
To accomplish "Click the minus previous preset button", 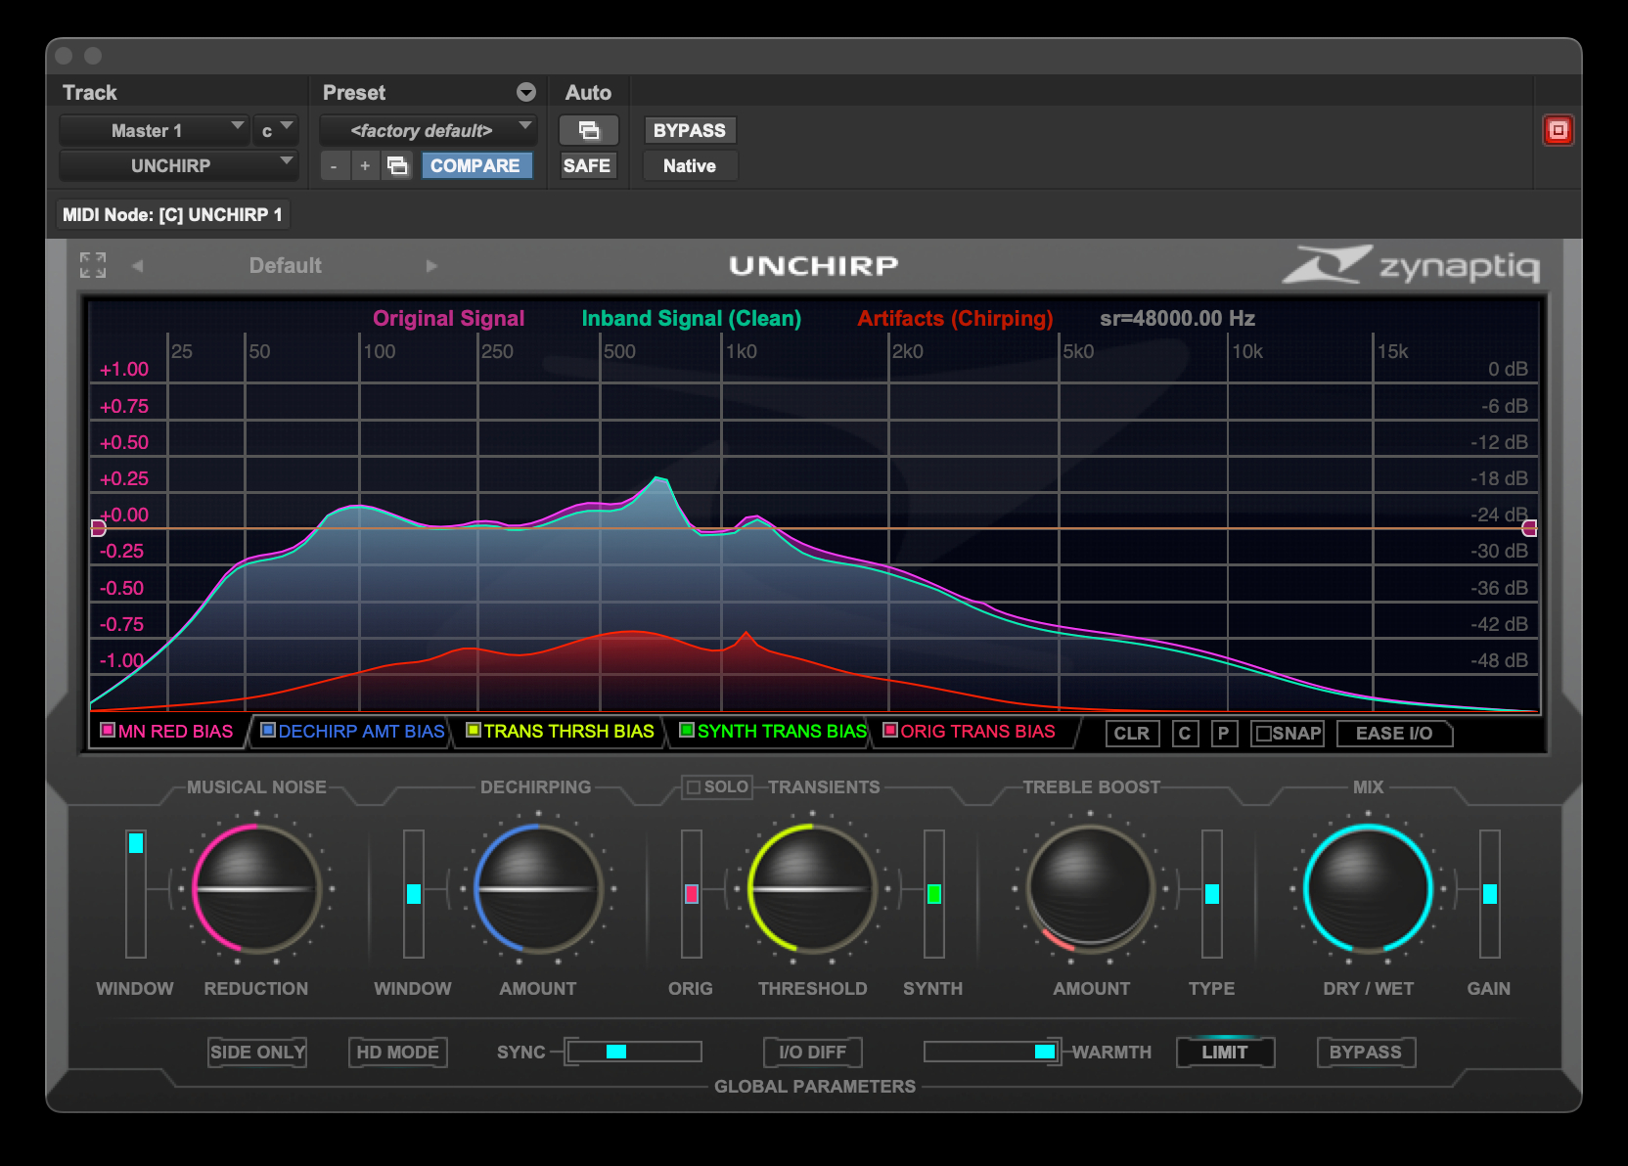I will click(334, 166).
